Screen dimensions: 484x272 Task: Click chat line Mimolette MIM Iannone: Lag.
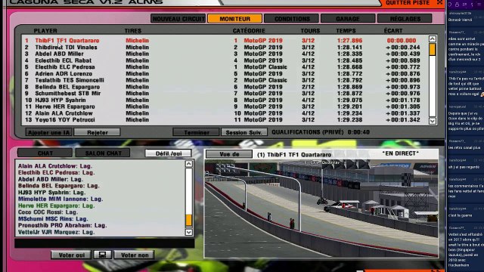[60, 199]
